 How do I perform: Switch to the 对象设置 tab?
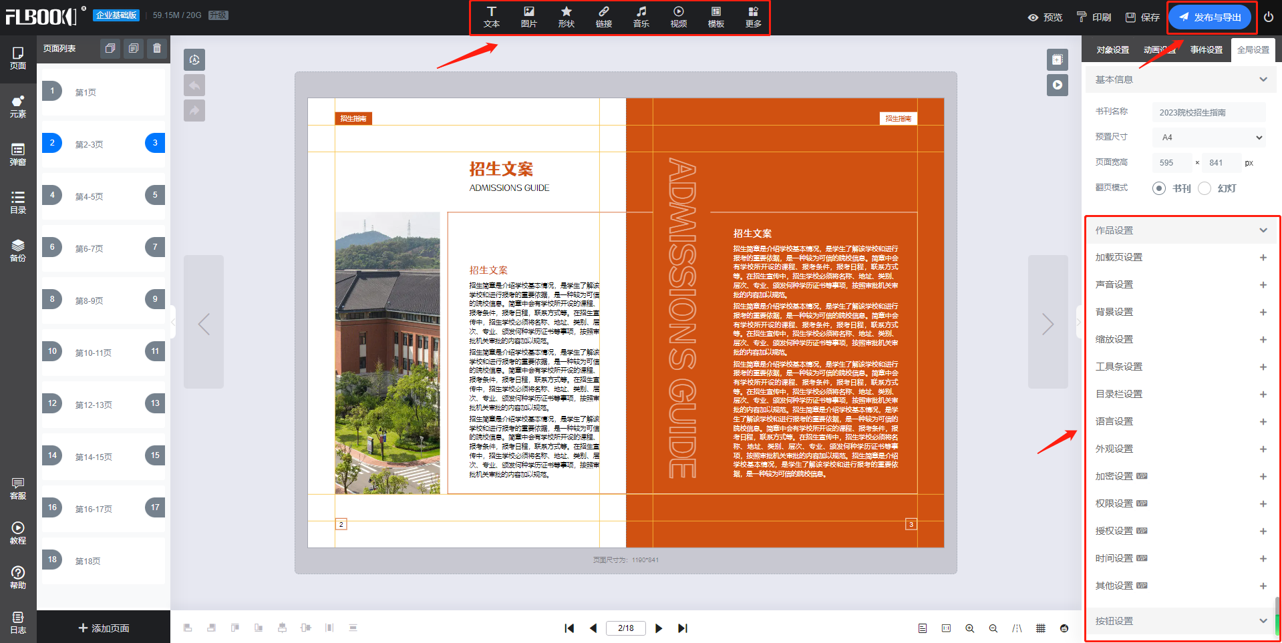pyautogui.click(x=1112, y=50)
